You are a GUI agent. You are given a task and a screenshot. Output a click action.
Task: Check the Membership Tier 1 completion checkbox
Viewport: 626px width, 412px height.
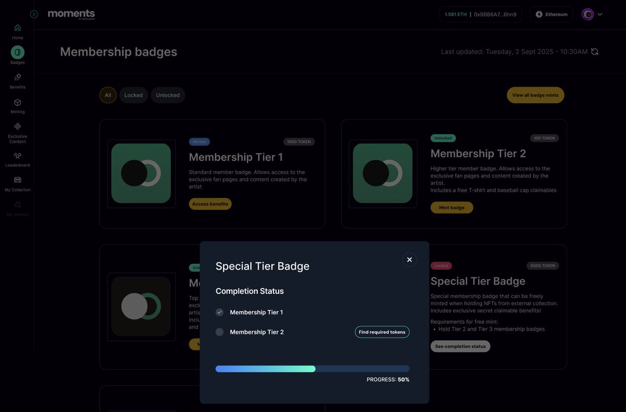pos(220,312)
